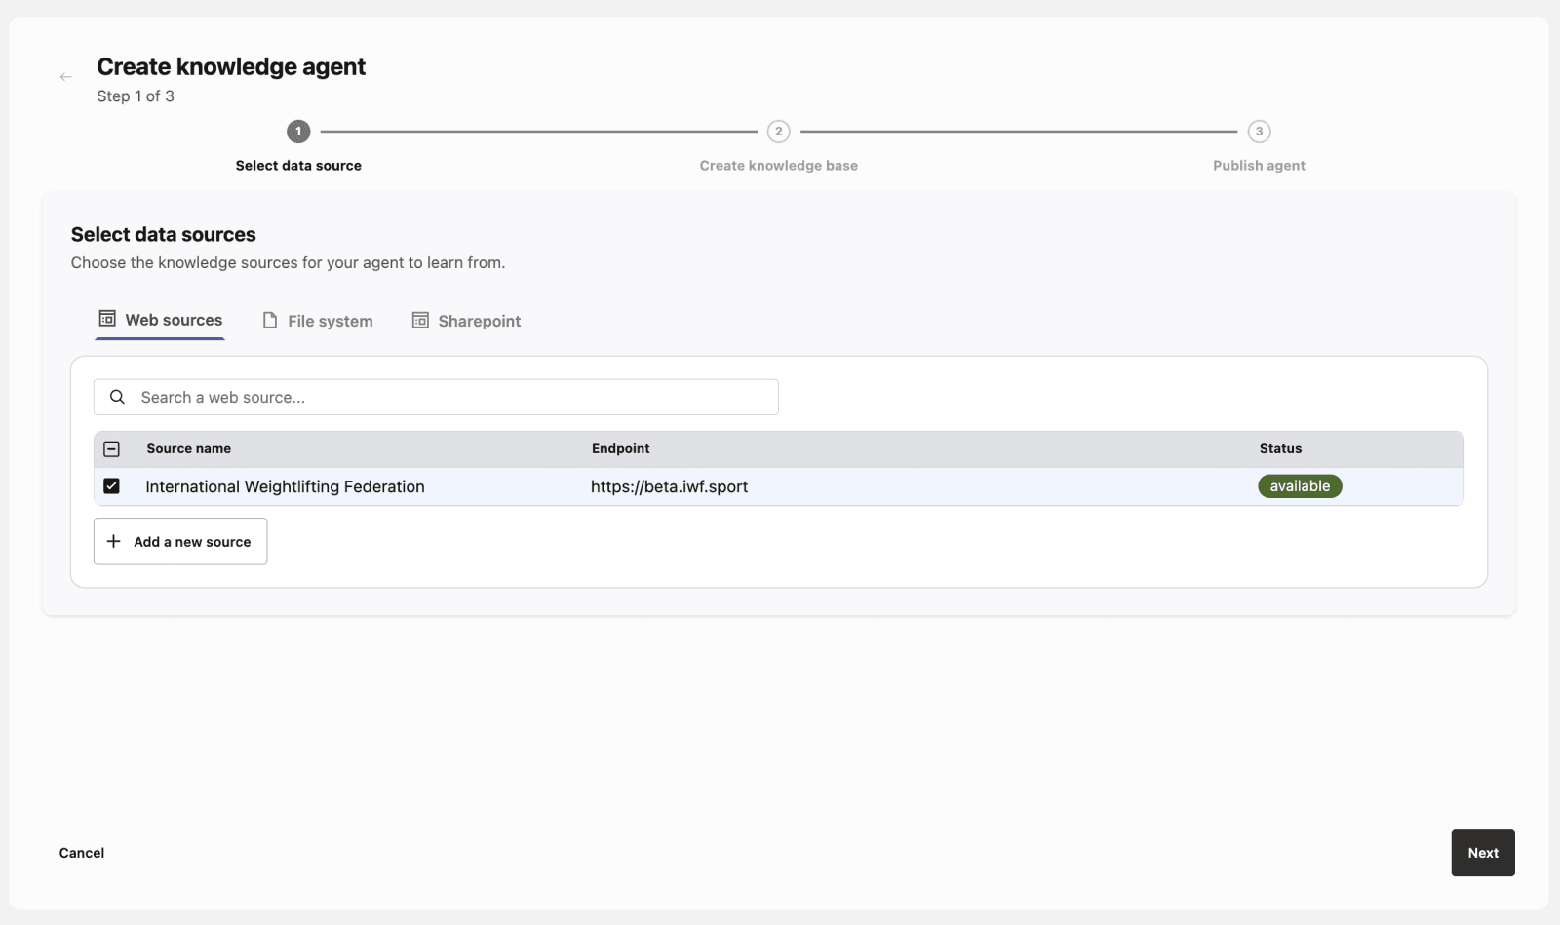The width and height of the screenshot is (1560, 925).
Task: Click the search magnifier icon
Action: click(117, 397)
